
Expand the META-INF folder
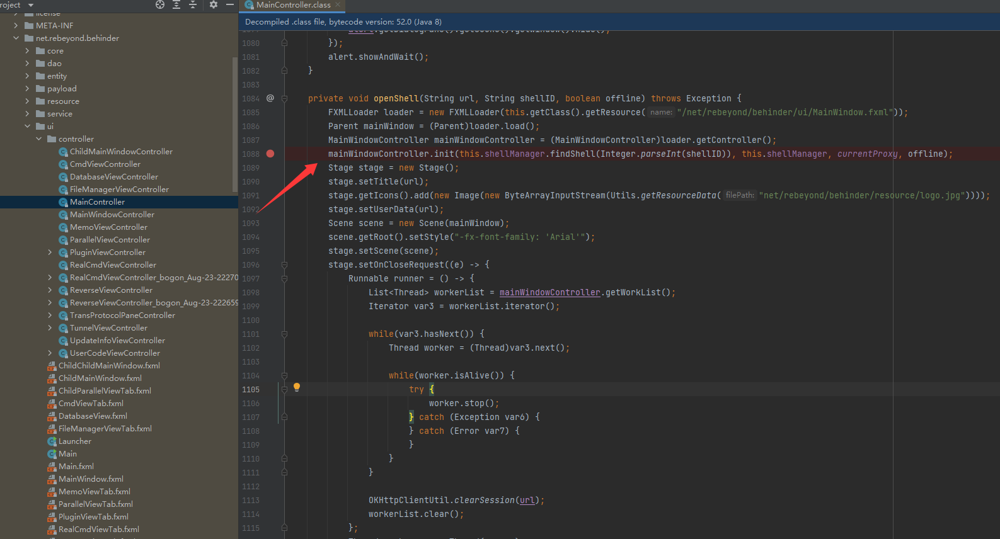(16, 26)
